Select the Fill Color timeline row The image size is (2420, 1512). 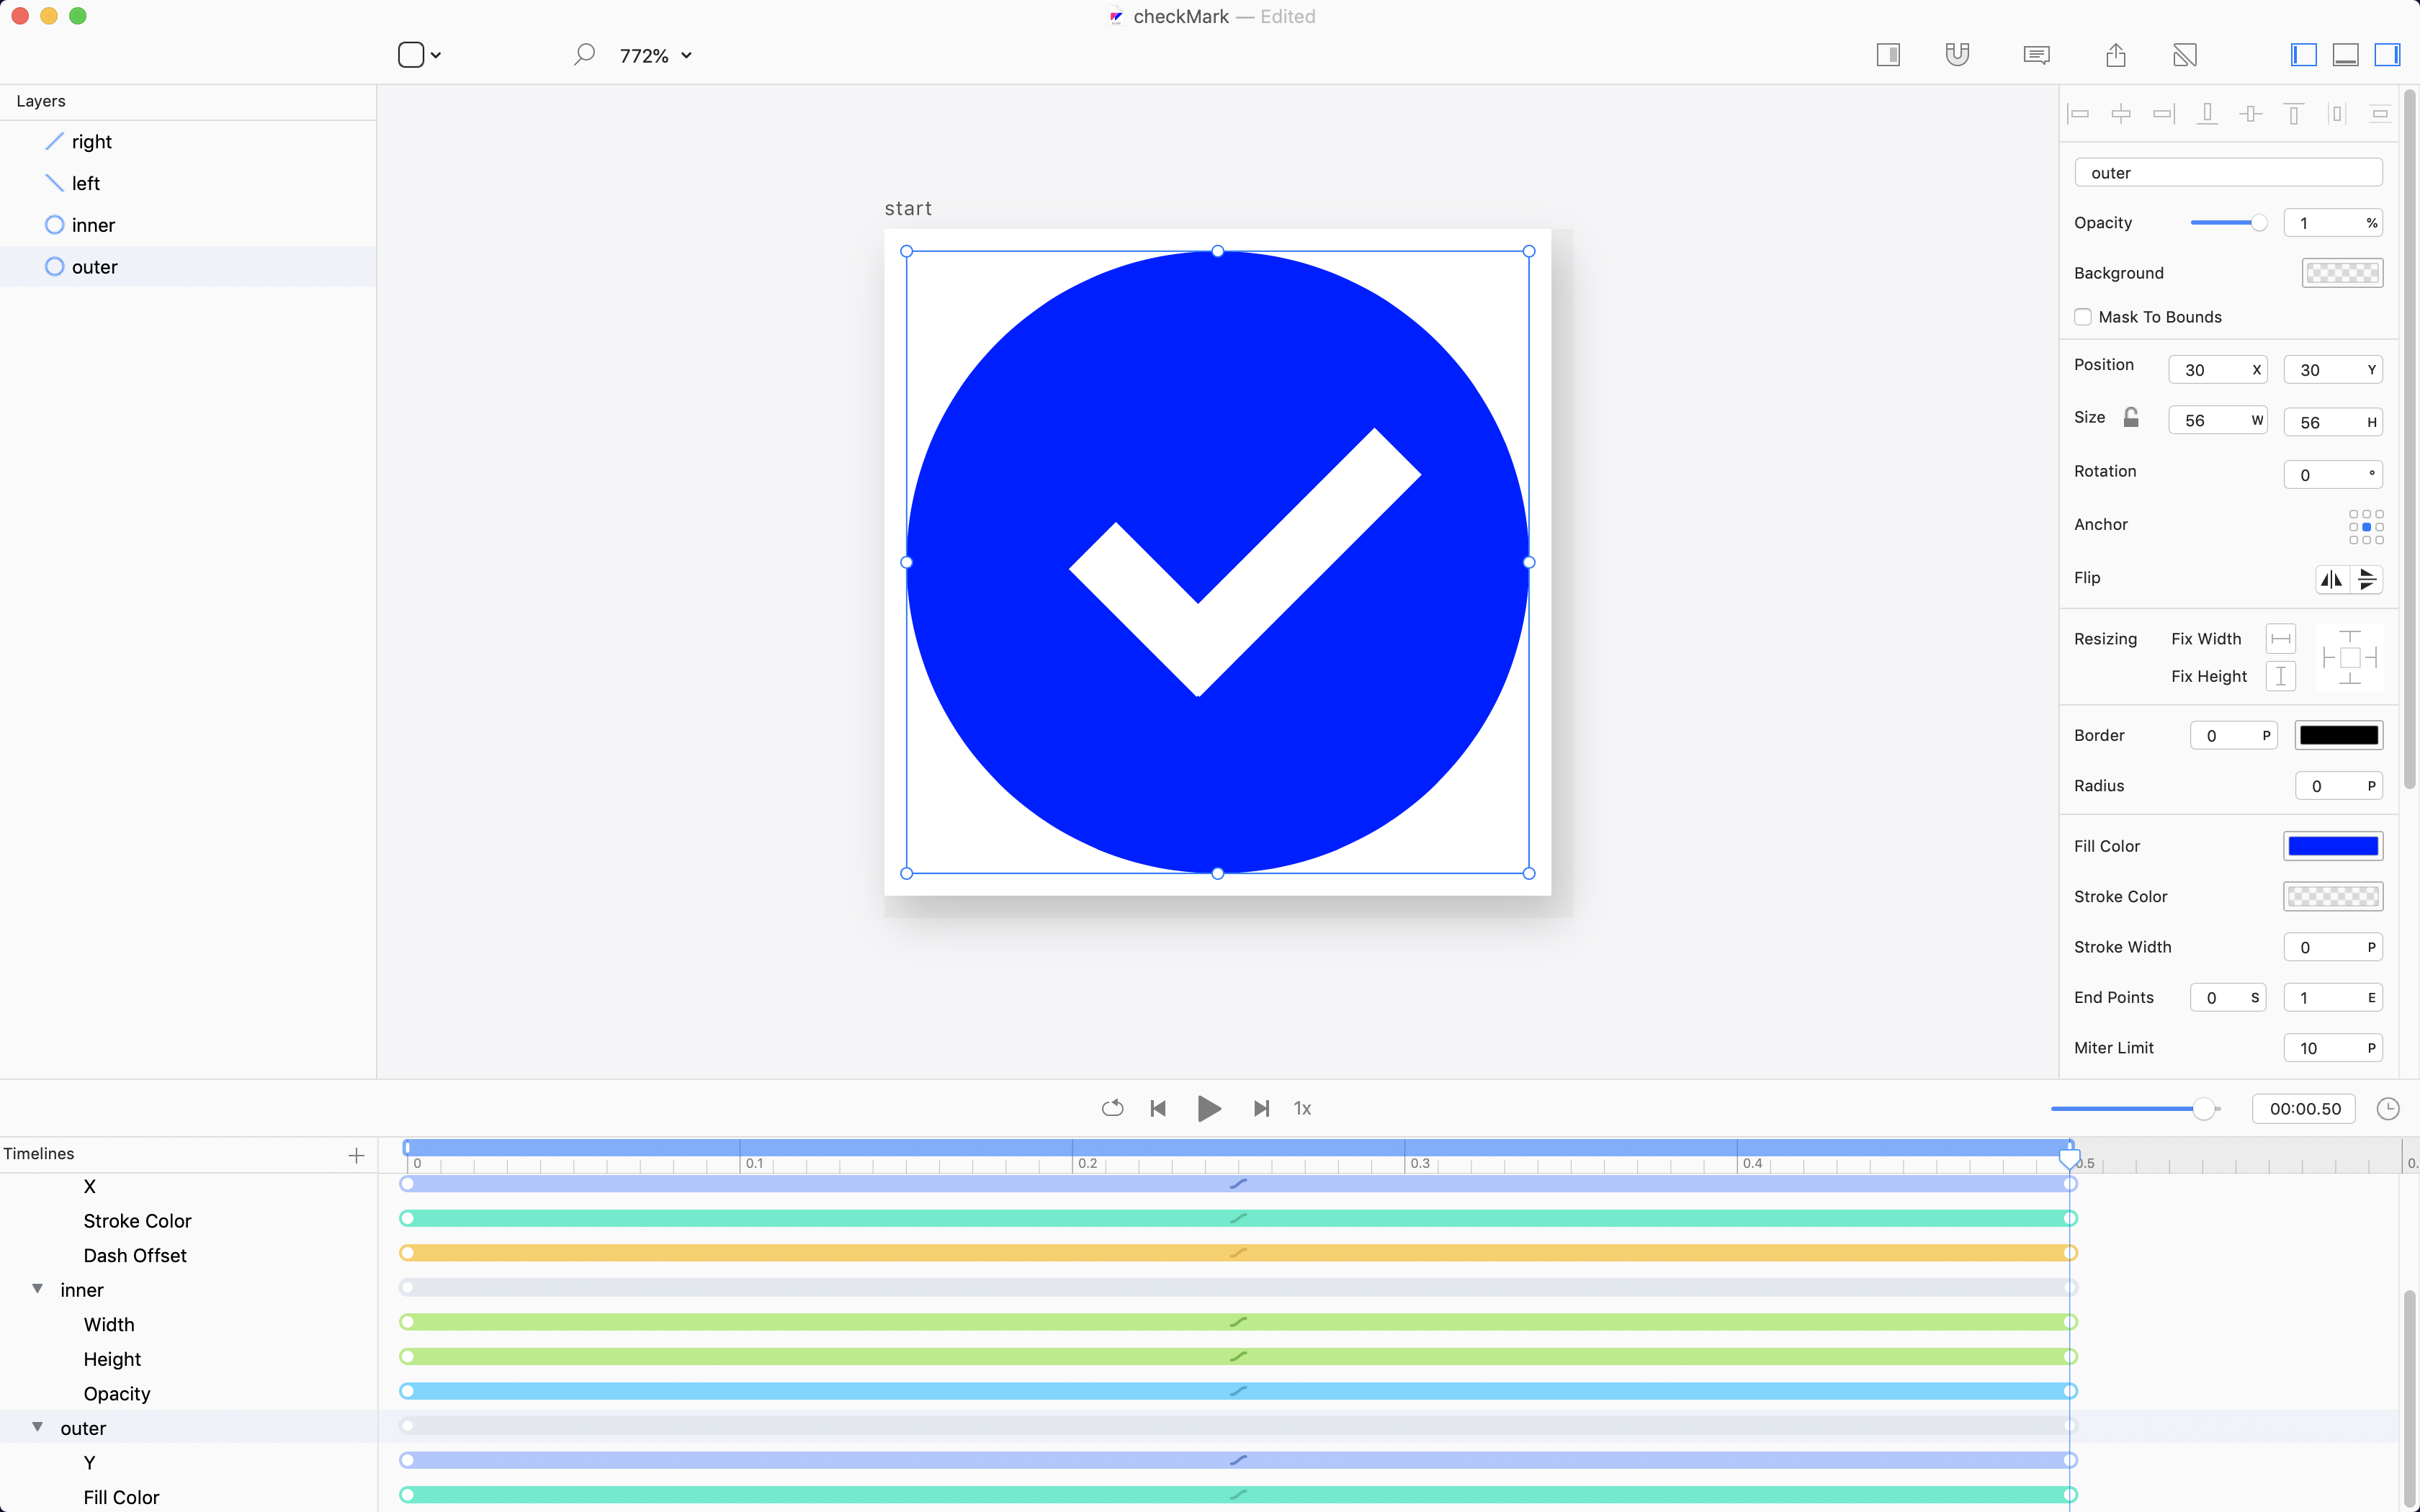point(188,1497)
